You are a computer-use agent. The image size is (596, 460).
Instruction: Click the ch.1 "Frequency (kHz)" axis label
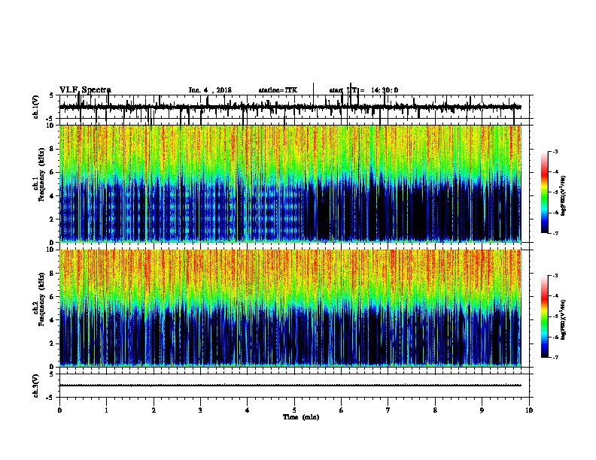coord(41,175)
